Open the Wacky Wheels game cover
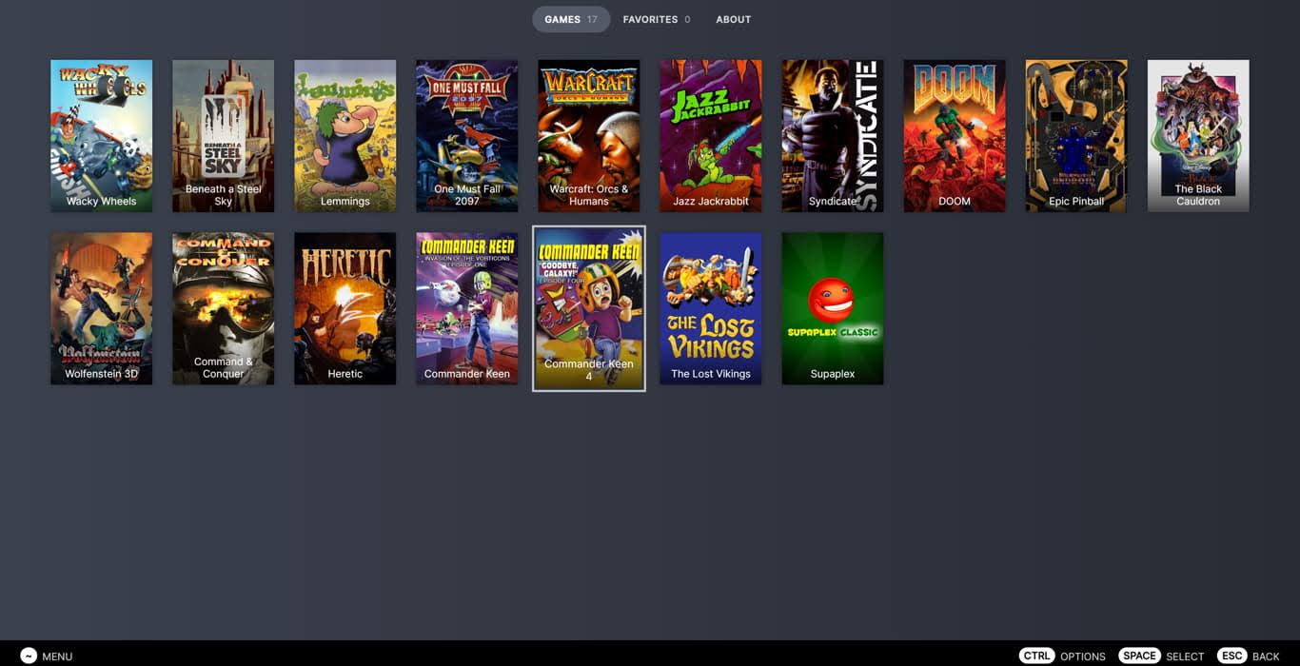This screenshot has width=1300, height=666. [101, 135]
